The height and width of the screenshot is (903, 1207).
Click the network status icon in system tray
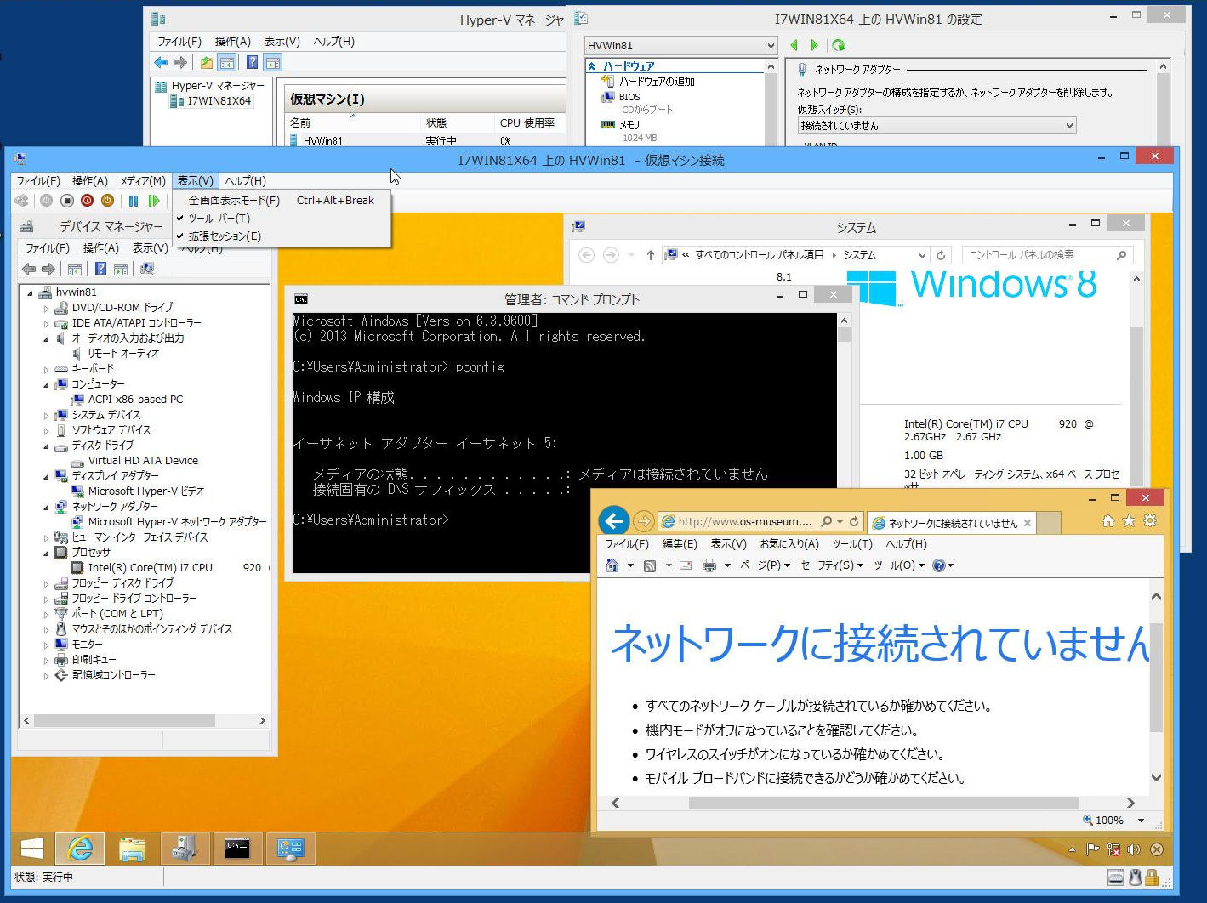pyautogui.click(x=1113, y=849)
